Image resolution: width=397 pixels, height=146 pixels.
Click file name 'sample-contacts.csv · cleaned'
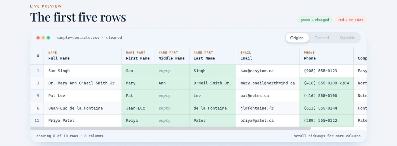(x=89, y=37)
